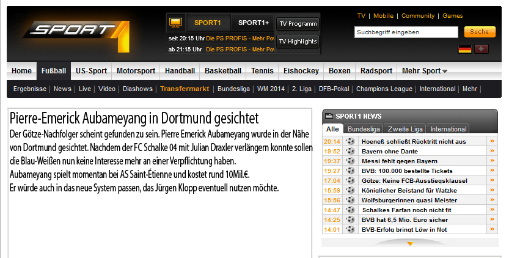Open the Fußball menu item
The image size is (509, 258).
[54, 71]
